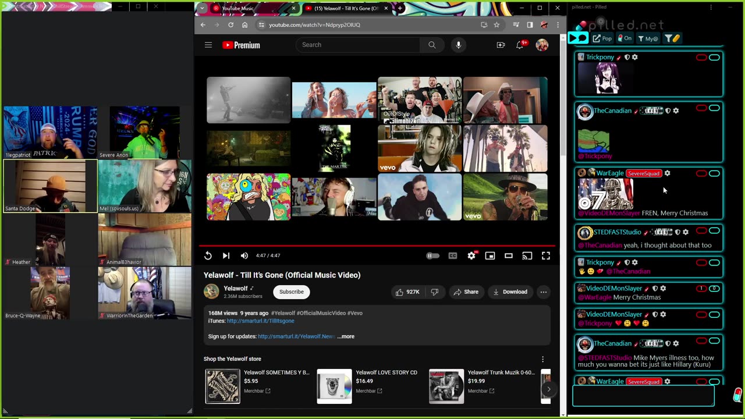Filter chat by My@ mentions
This screenshot has width=745, height=419.
pyautogui.click(x=648, y=38)
